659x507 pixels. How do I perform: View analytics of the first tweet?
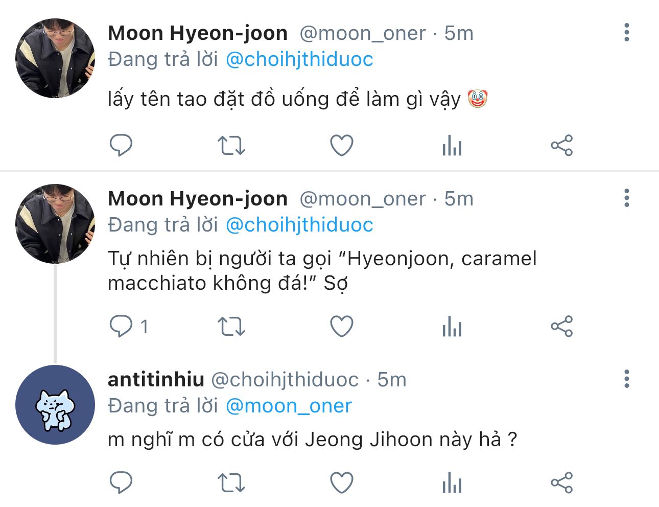pyautogui.click(x=452, y=146)
